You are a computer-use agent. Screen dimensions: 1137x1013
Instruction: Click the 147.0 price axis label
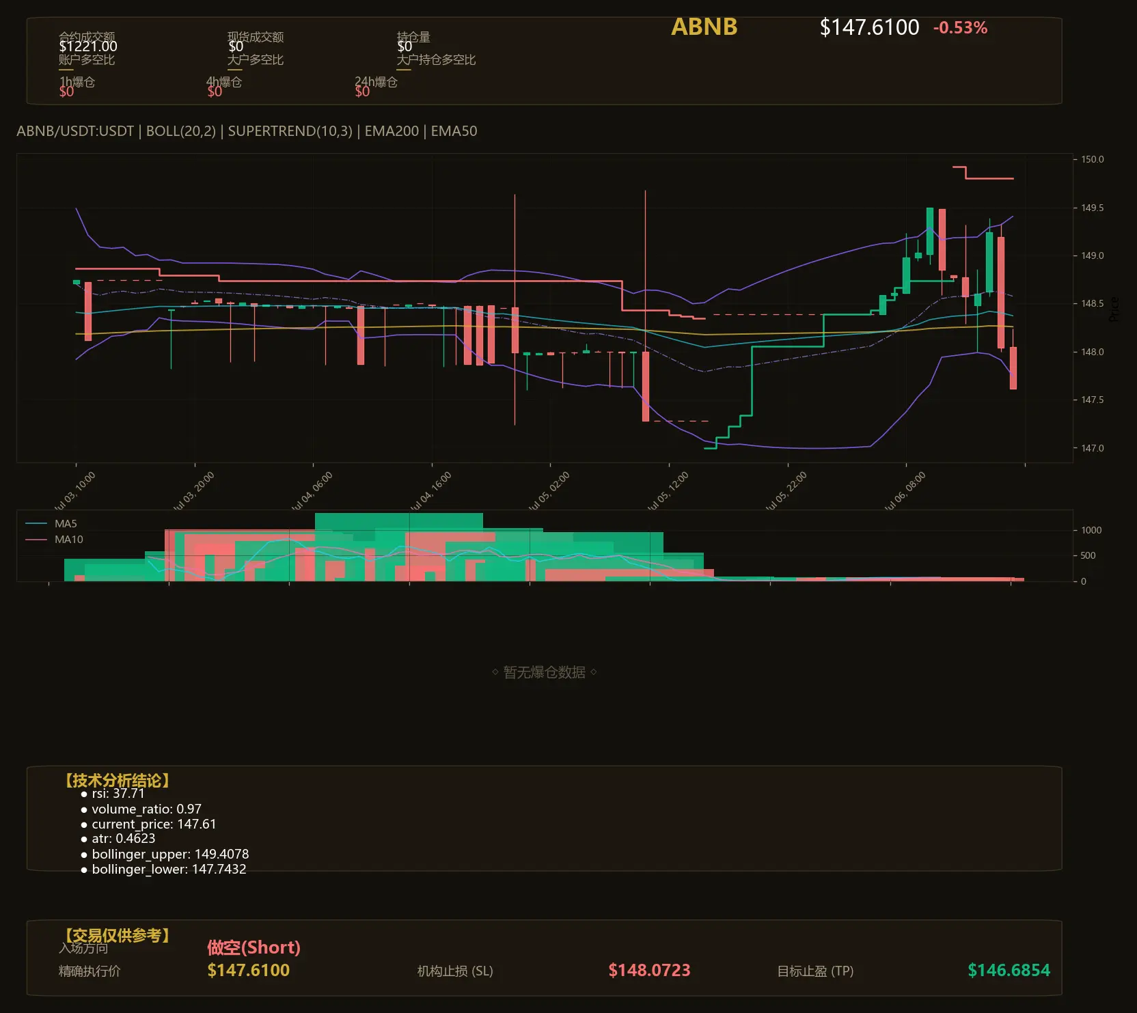(1092, 448)
